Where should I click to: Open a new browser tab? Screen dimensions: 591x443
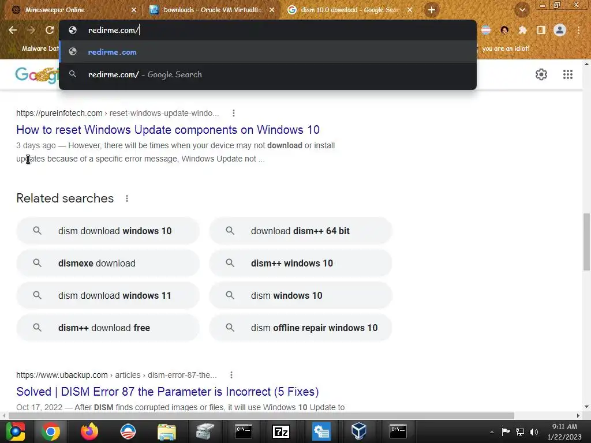tap(432, 10)
